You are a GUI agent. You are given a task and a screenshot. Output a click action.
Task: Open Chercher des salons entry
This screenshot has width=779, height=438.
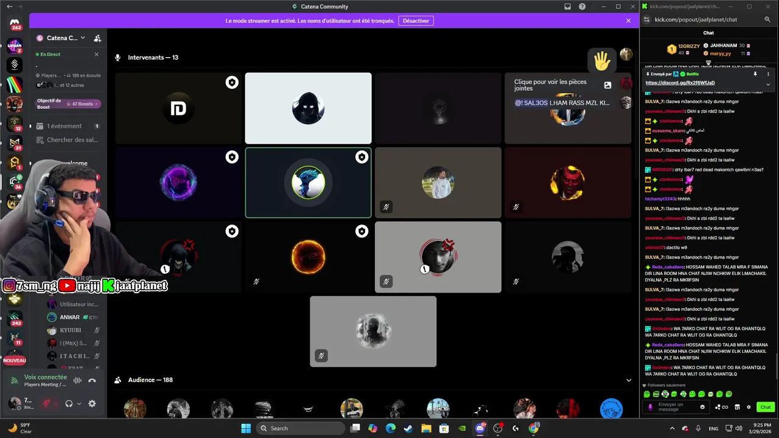68,140
